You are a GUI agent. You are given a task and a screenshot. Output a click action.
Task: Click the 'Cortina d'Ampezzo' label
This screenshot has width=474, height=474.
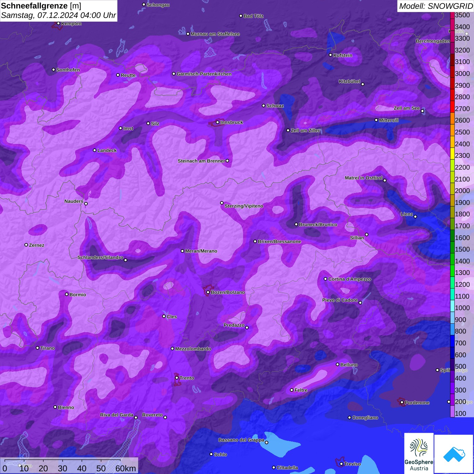350,279
